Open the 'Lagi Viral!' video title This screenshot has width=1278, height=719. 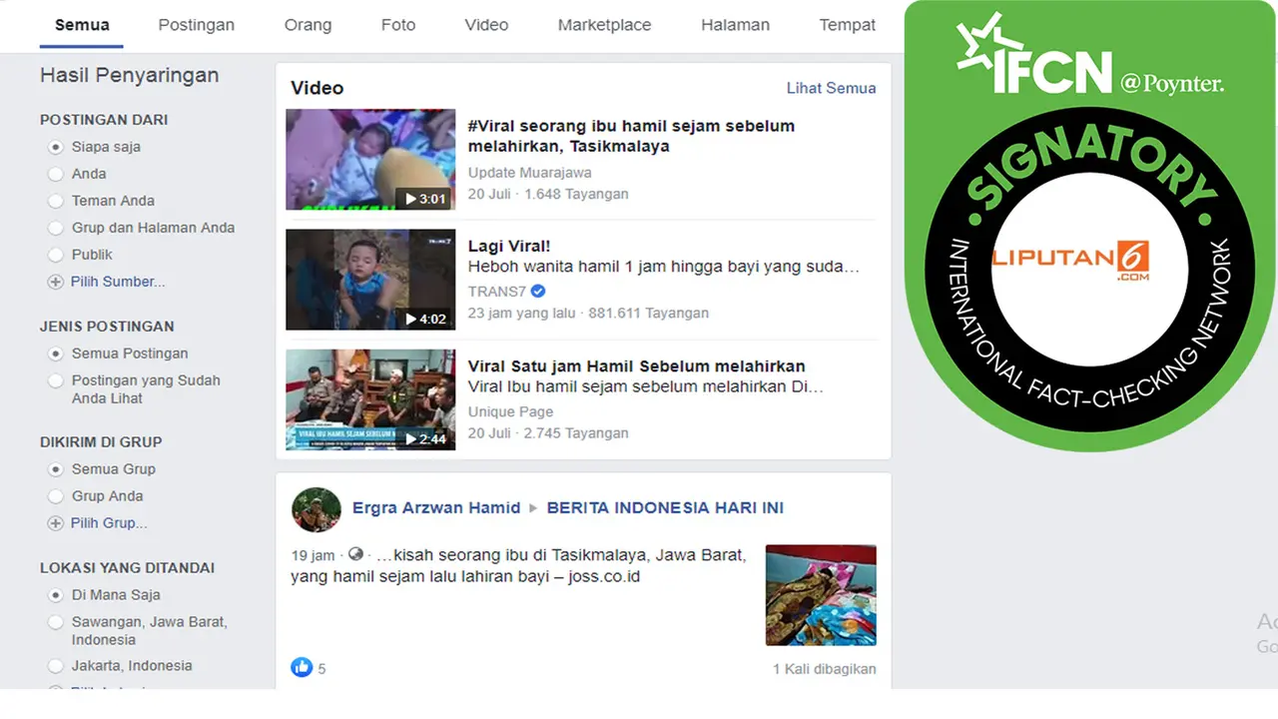tap(509, 246)
